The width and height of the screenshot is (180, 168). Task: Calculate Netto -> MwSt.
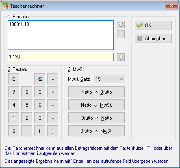(x=96, y=105)
